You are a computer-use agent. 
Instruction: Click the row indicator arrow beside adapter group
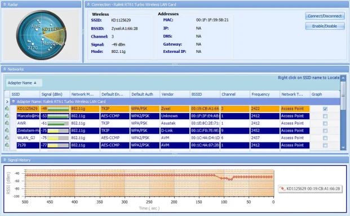[7, 102]
